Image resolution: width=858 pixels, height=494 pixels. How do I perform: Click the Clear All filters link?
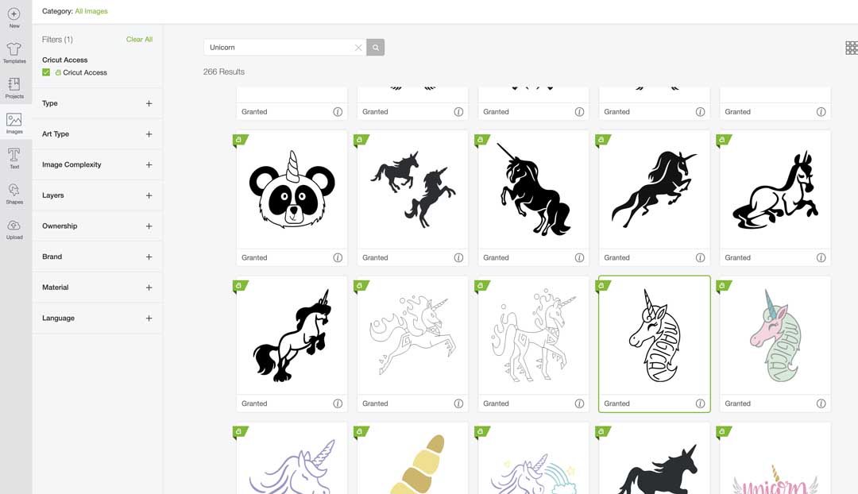(x=139, y=40)
